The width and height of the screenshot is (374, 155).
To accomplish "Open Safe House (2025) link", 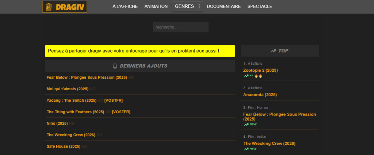I will [x=64, y=146].
